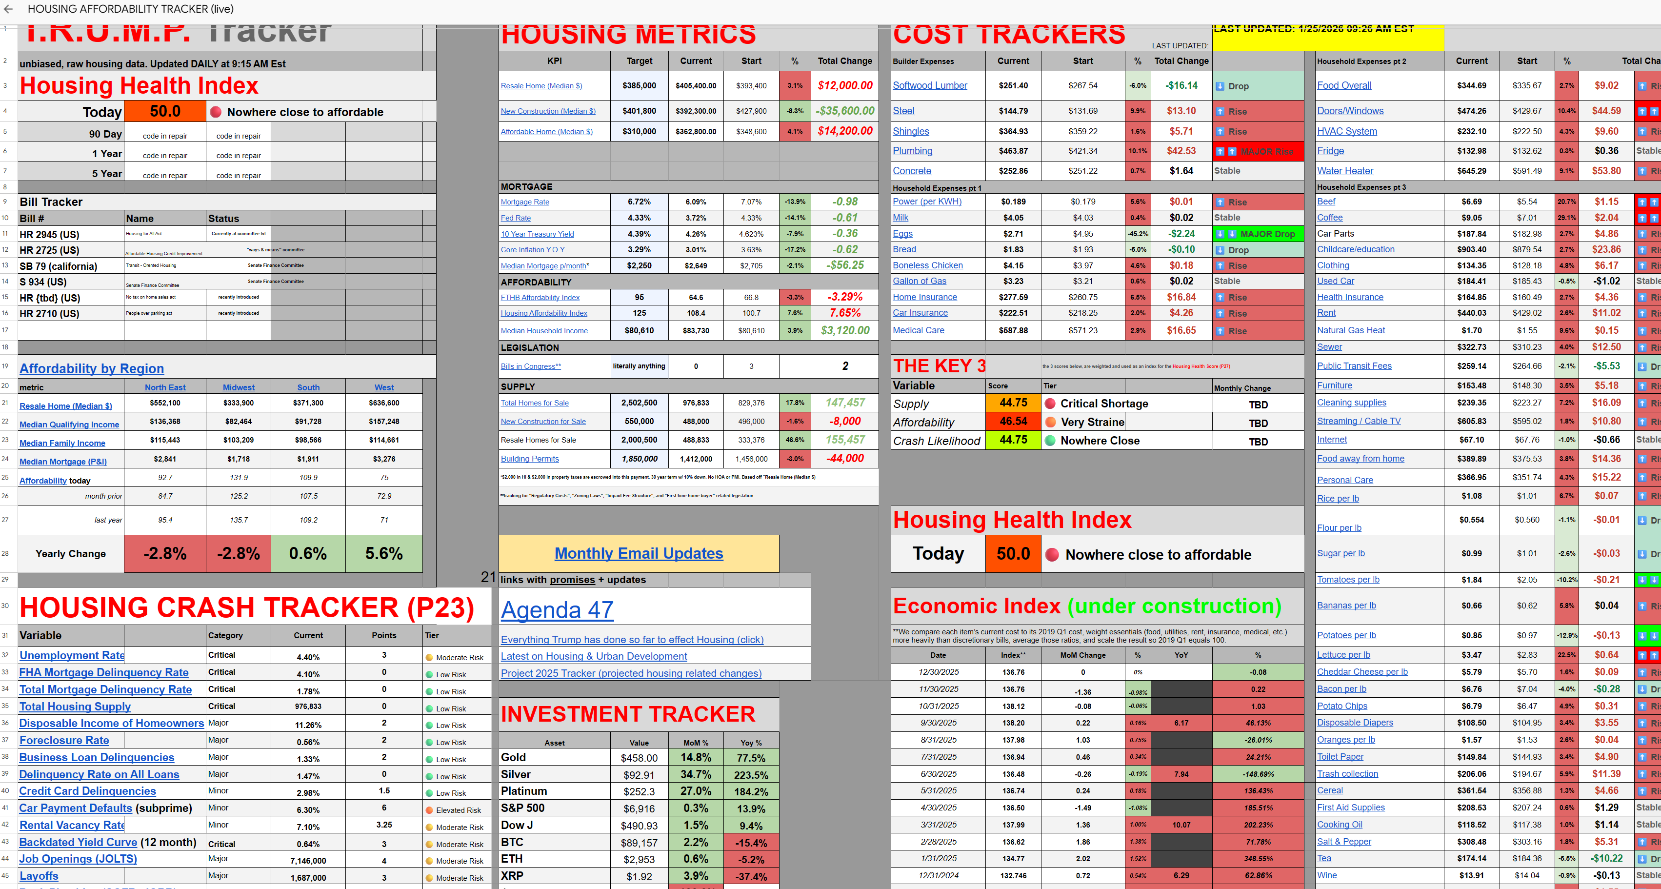Open the Monthly Email Updates link
Screen dimensions: 1661x889
[x=639, y=553]
